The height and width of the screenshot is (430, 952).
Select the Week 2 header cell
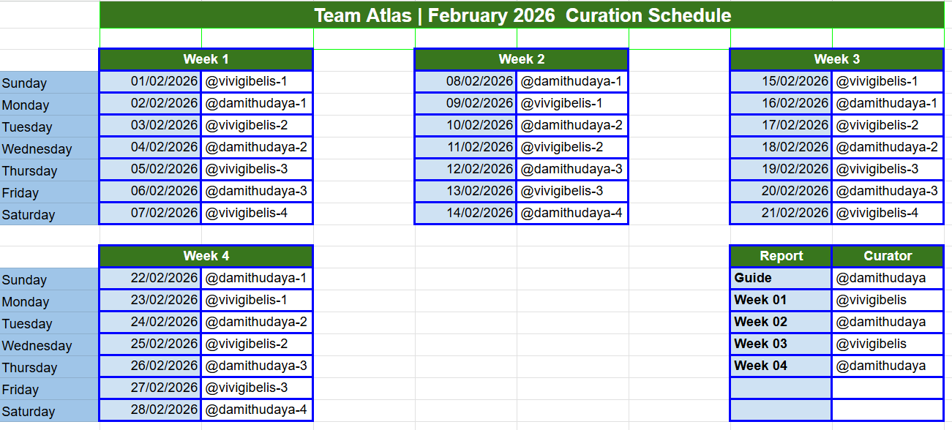click(x=521, y=59)
